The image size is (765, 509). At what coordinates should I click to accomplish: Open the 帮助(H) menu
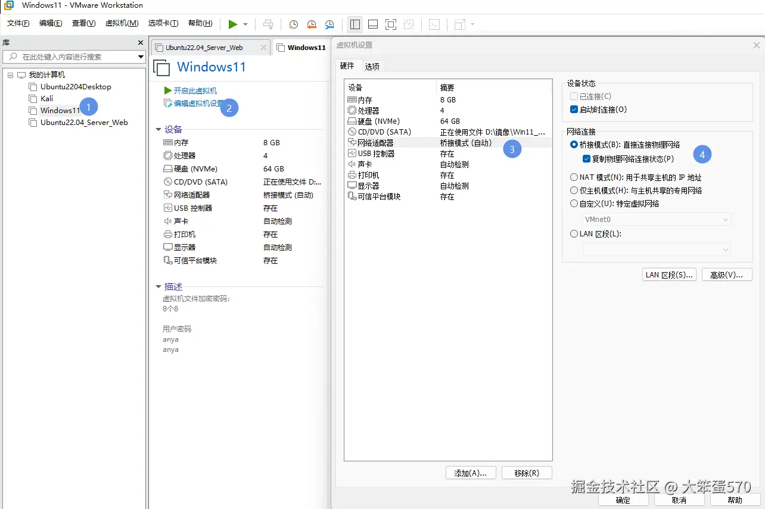200,23
